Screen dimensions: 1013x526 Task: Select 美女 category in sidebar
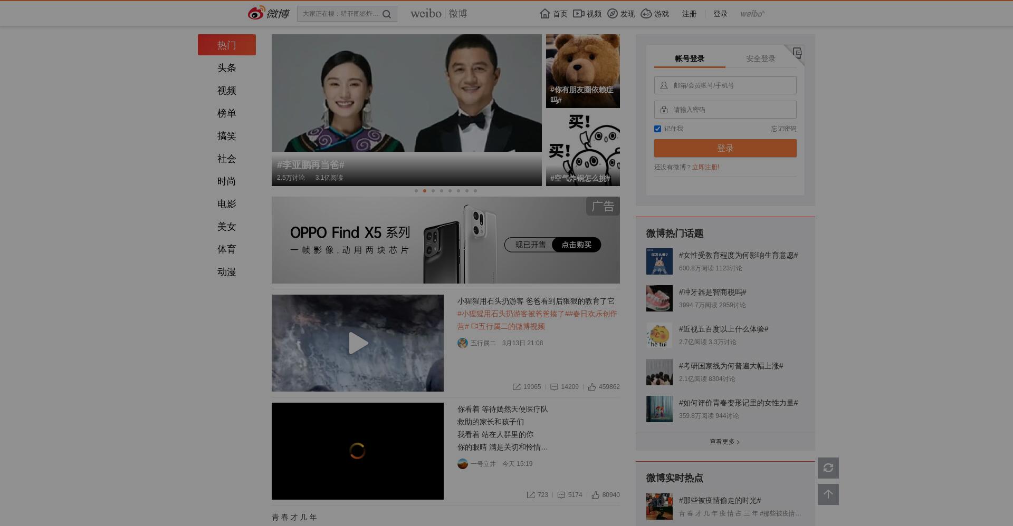[x=227, y=227]
